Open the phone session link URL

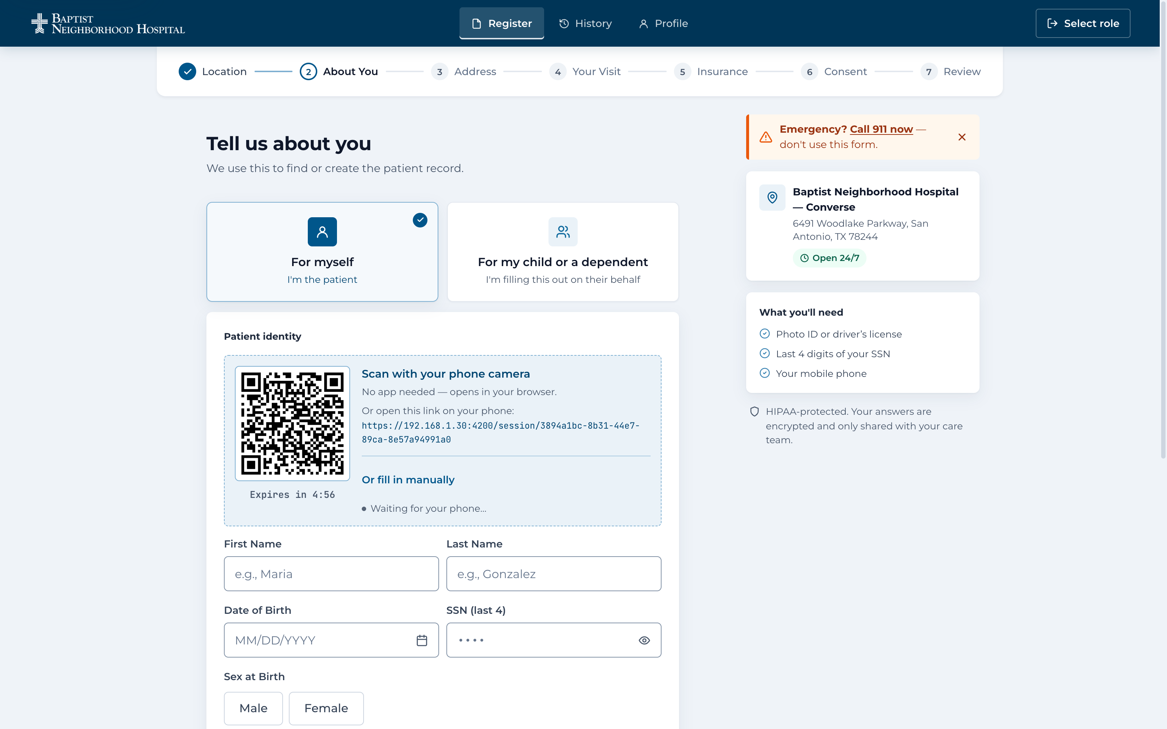(501, 433)
